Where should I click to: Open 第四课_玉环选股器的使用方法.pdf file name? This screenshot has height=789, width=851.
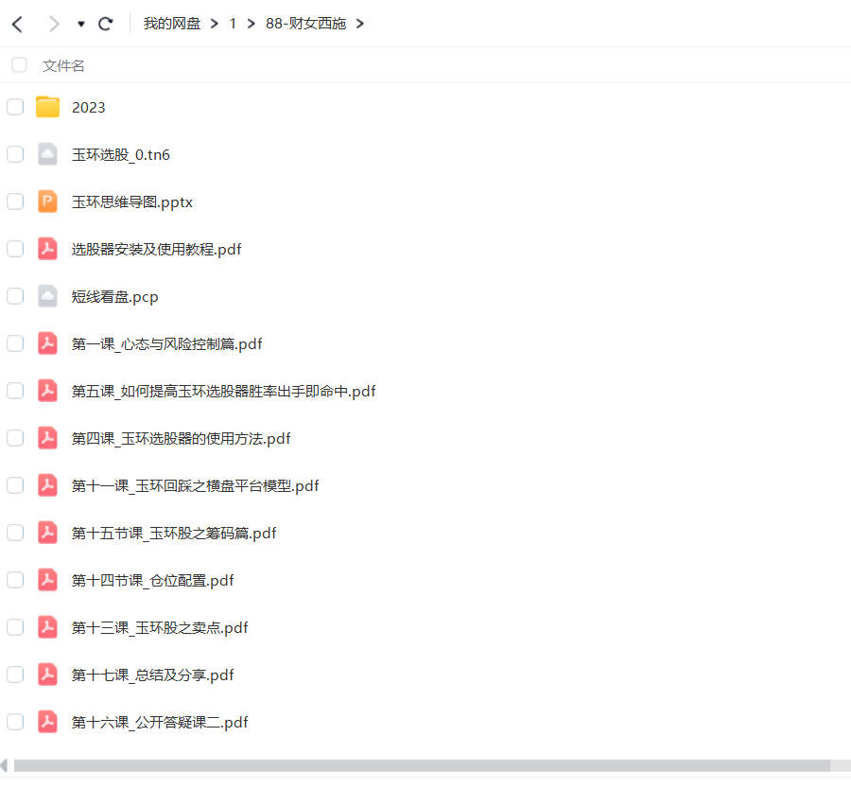pyautogui.click(x=181, y=438)
